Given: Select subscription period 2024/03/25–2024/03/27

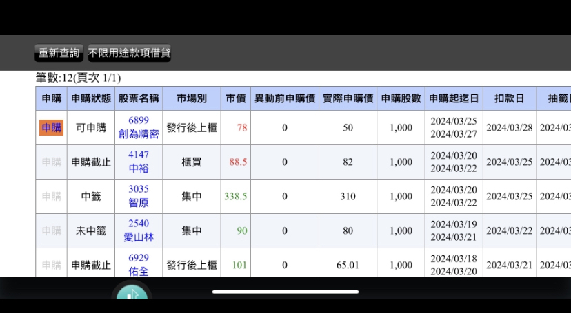Looking at the screenshot, I should click(x=454, y=127).
